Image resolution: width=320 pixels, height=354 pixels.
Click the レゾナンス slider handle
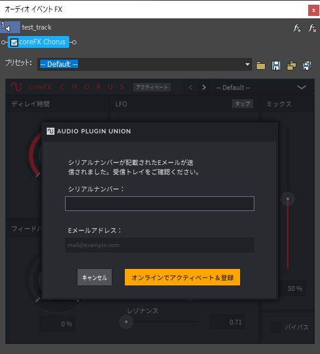pyautogui.click(x=127, y=321)
